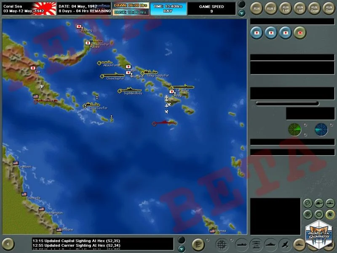The width and height of the screenshot is (337, 253).
Task: Click the RUN -Dusk button
Action: (x=329, y=8)
